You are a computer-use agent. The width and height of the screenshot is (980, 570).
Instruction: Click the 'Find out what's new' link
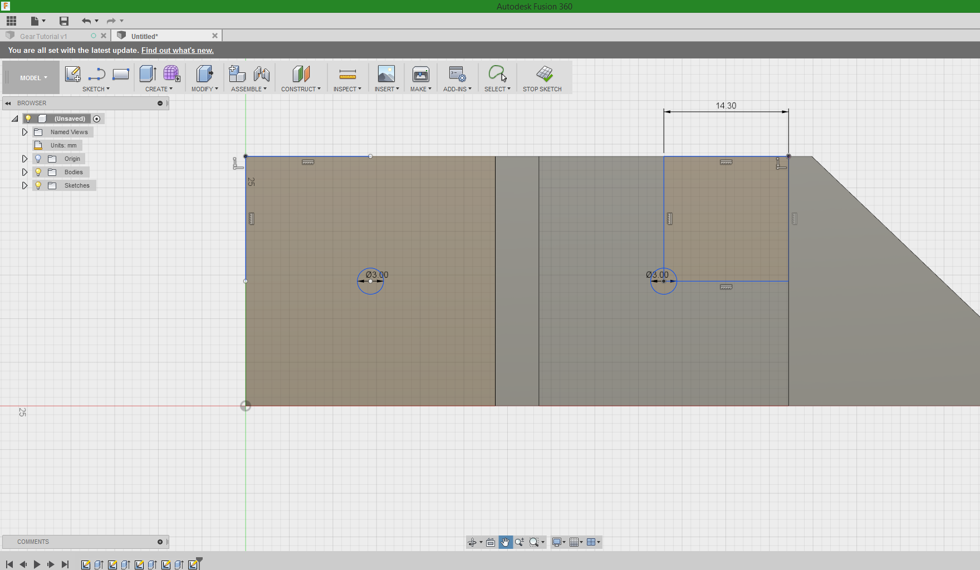pyautogui.click(x=177, y=50)
